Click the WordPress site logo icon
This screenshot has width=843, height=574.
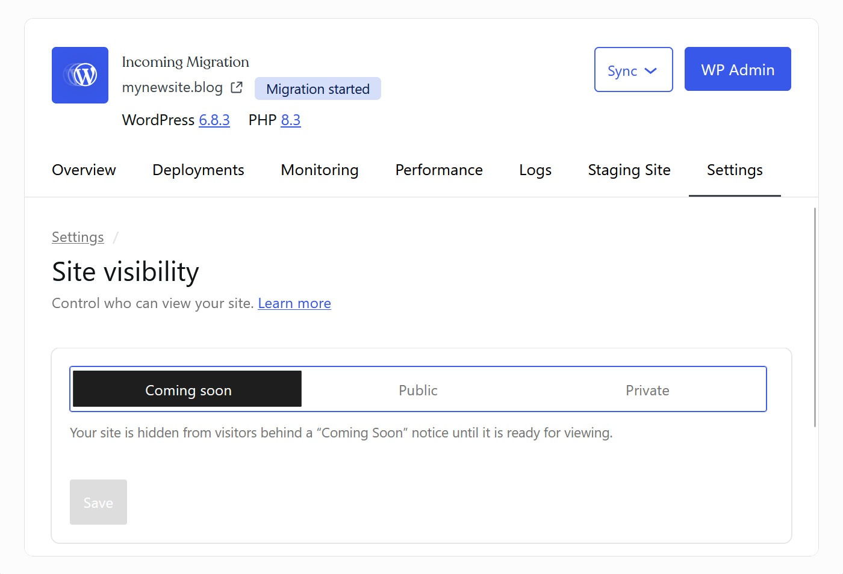pyautogui.click(x=79, y=75)
